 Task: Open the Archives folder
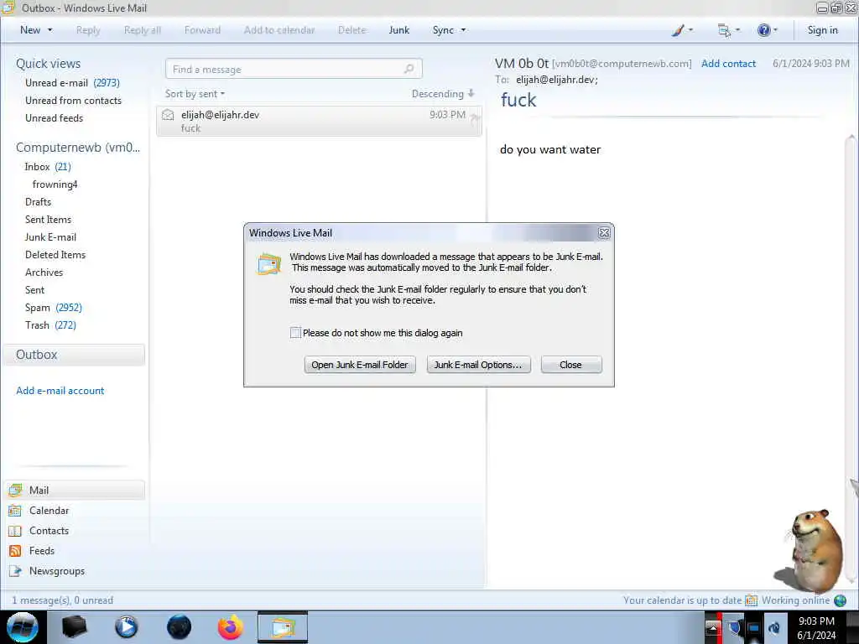click(x=44, y=273)
